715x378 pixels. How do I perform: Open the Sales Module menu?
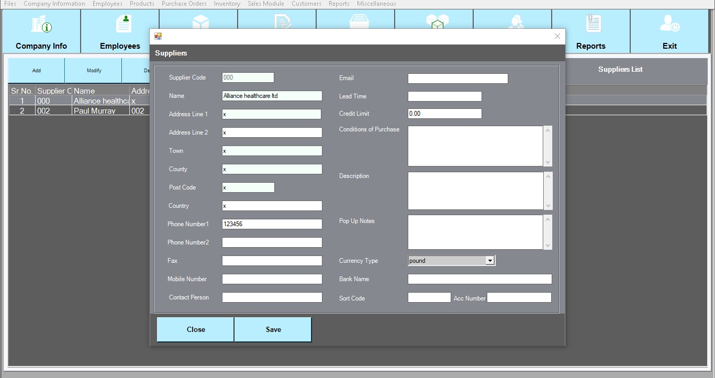pyautogui.click(x=265, y=4)
